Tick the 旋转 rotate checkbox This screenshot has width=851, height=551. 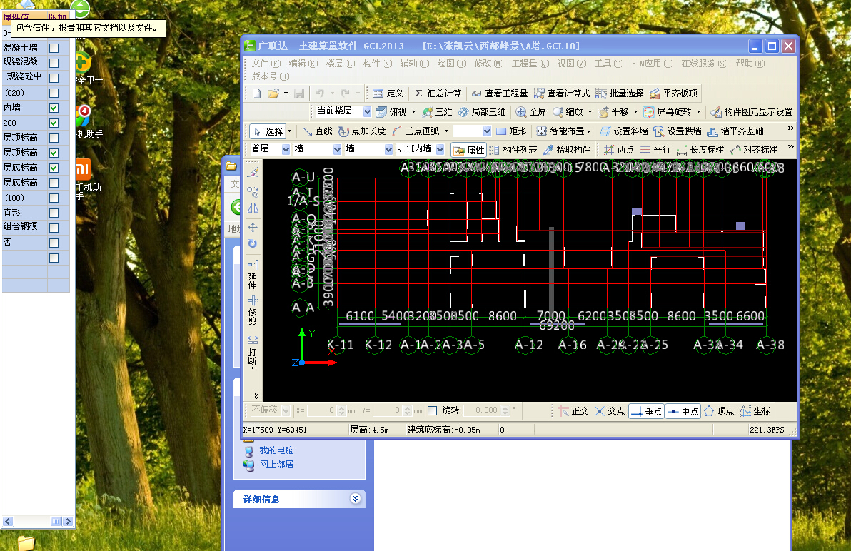tap(433, 410)
